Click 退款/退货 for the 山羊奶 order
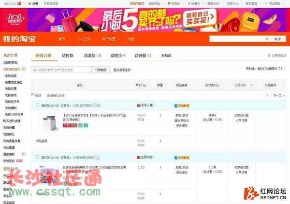 click(x=182, y=116)
